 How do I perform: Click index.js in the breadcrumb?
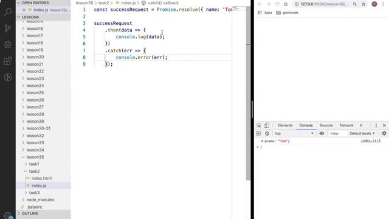pyautogui.click(x=128, y=3)
